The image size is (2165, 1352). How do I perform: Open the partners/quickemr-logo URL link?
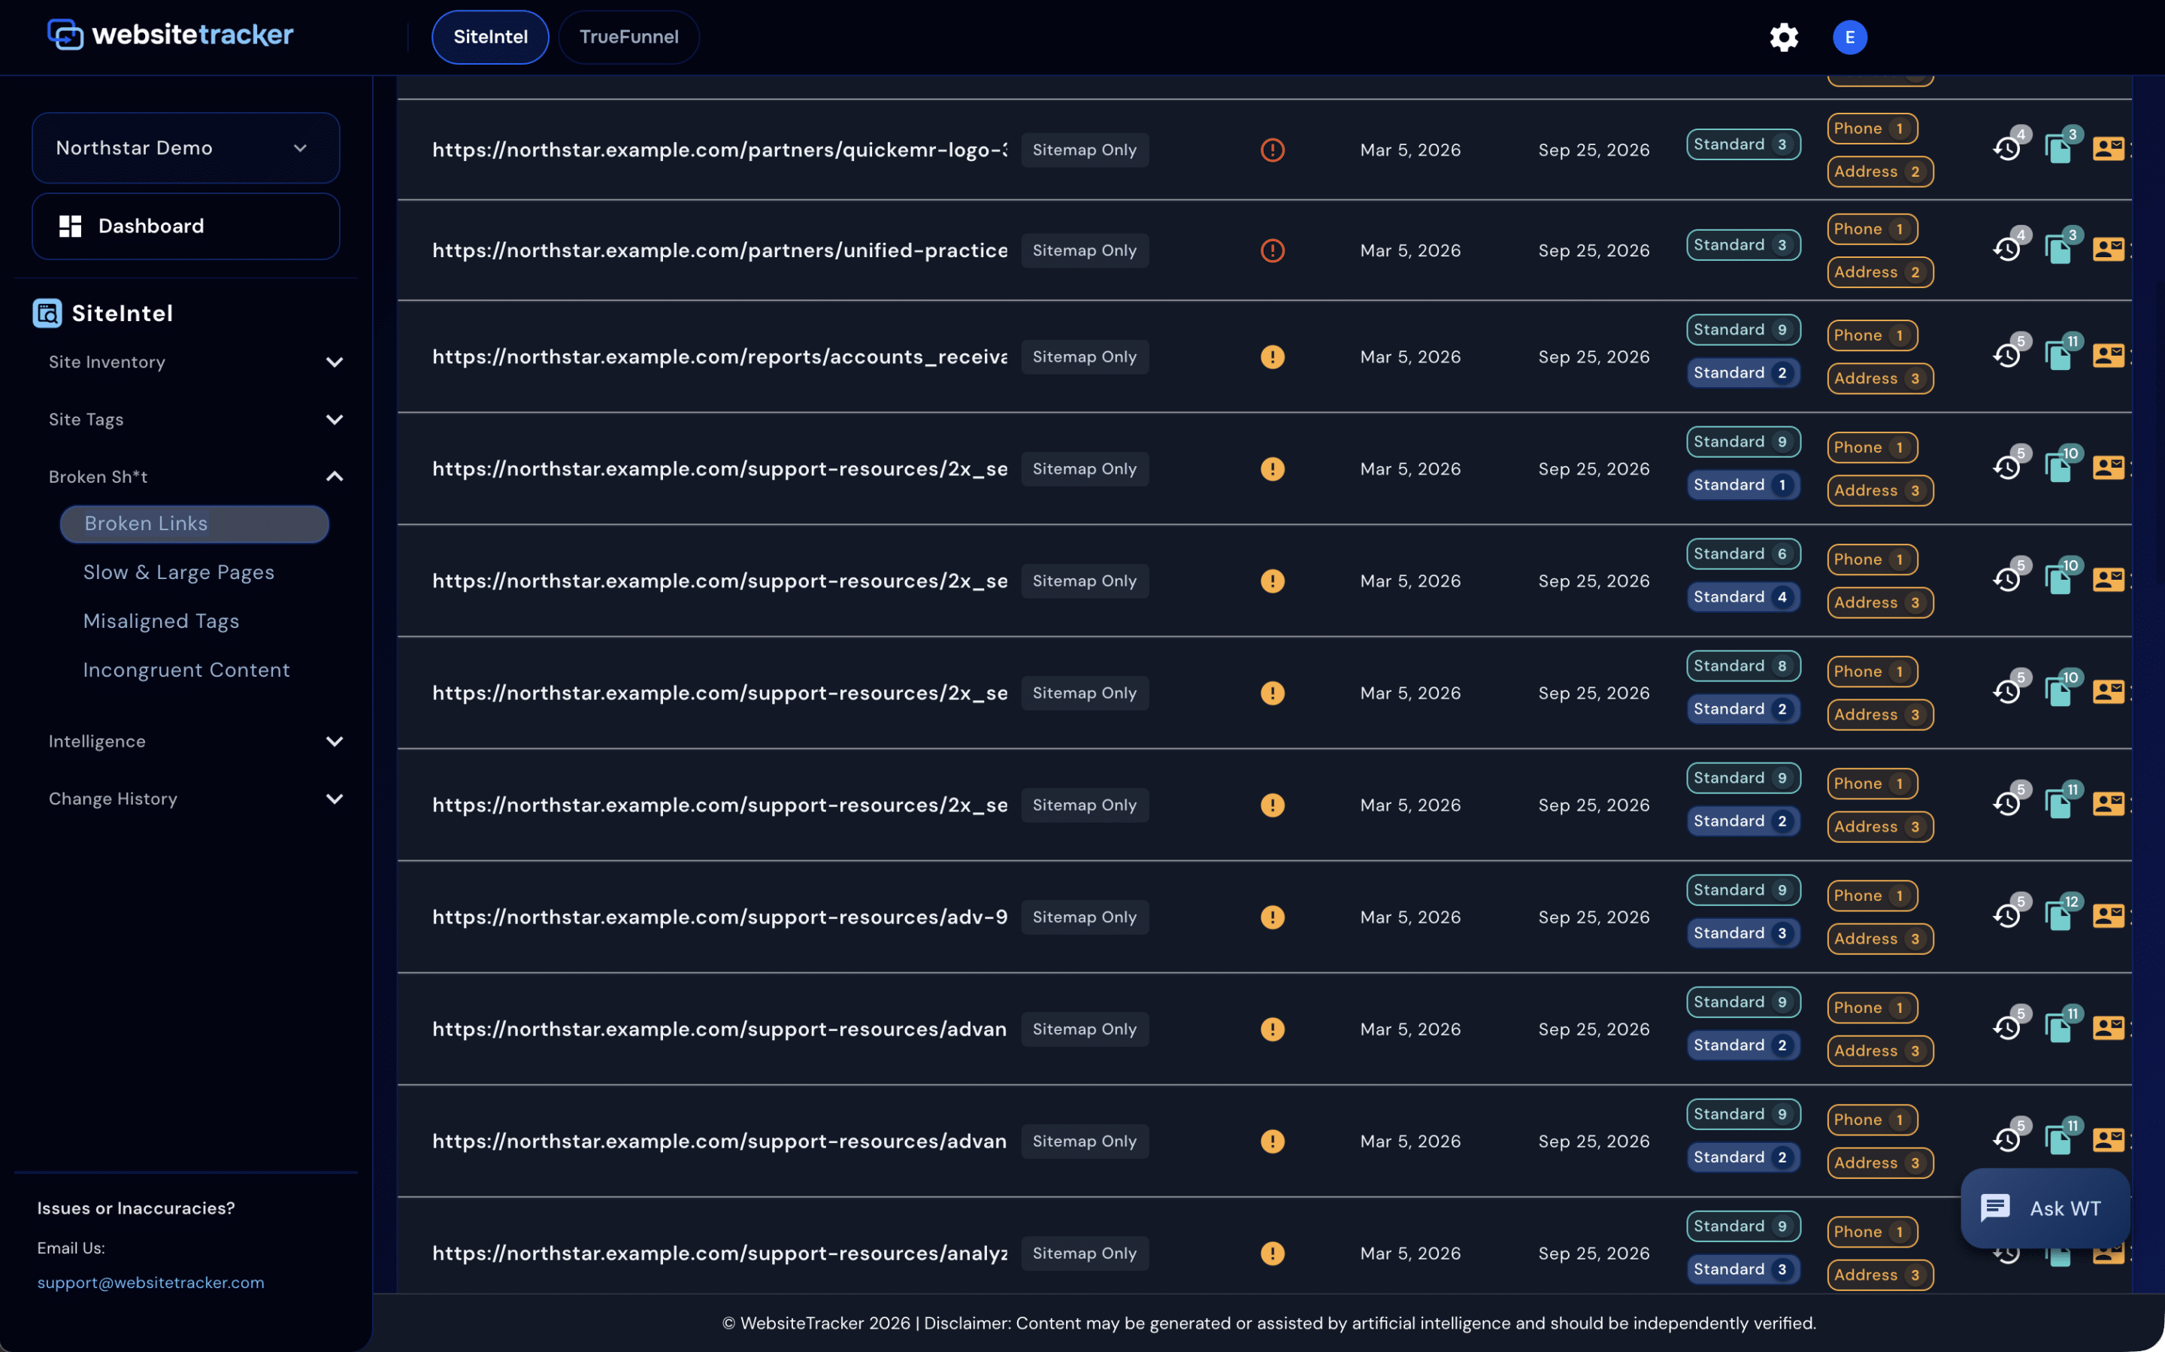click(719, 150)
